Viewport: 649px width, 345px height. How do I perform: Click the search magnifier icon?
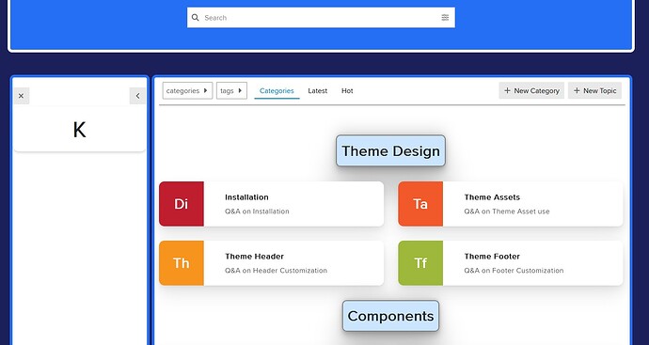click(195, 17)
